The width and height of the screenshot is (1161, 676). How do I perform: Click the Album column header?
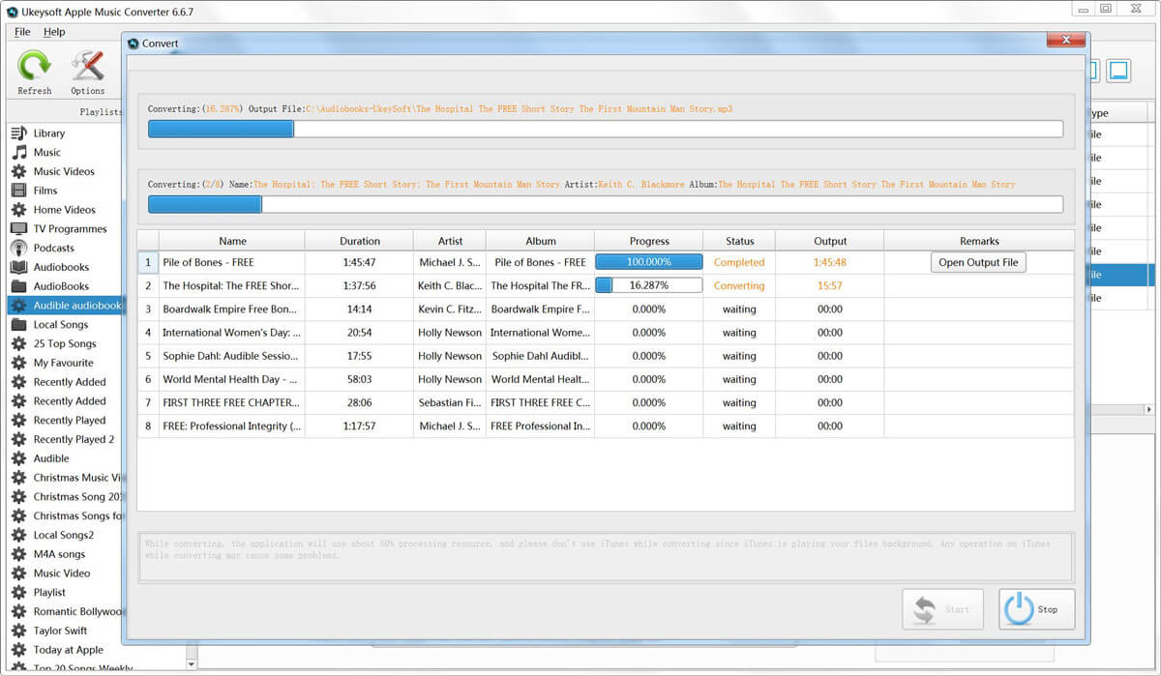(540, 241)
